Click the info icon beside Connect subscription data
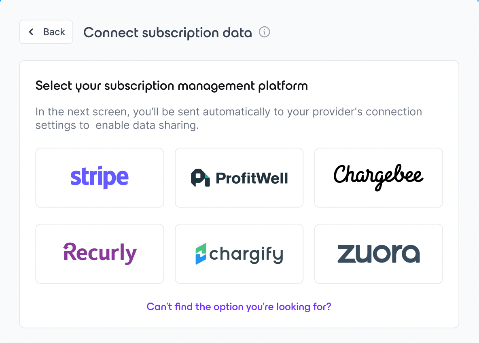479x343 pixels. [x=264, y=32]
